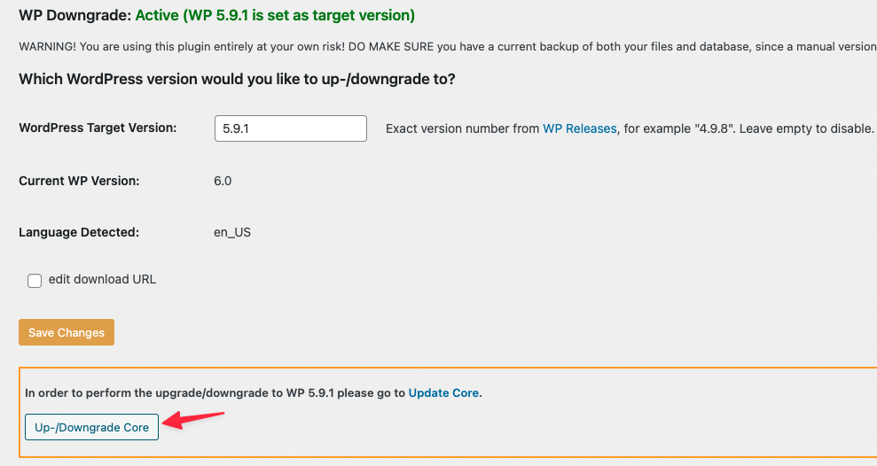Click the Up-/Downgrade Core button
The height and width of the screenshot is (466, 877).
point(91,427)
